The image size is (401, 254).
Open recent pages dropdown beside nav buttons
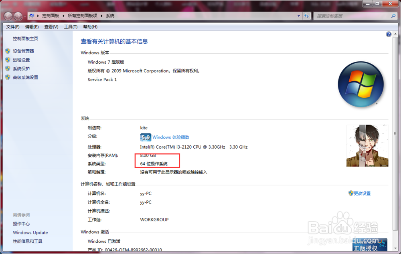pos(25,16)
